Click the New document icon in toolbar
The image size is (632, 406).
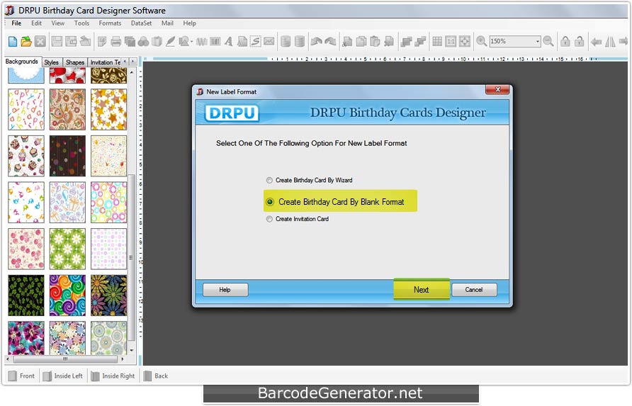click(13, 41)
